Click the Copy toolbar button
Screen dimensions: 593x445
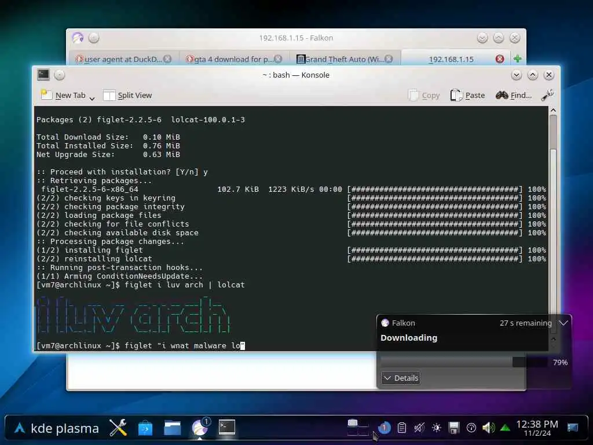pos(424,96)
